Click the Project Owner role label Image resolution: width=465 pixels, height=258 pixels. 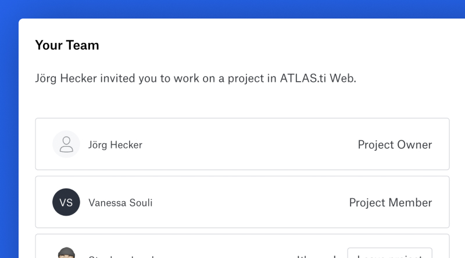[x=395, y=145]
